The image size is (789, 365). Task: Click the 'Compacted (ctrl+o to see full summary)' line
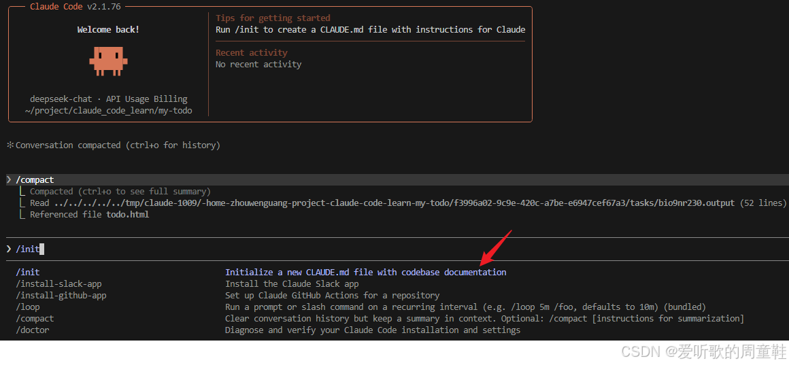tap(120, 192)
